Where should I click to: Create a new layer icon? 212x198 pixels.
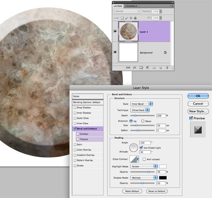(x=161, y=68)
